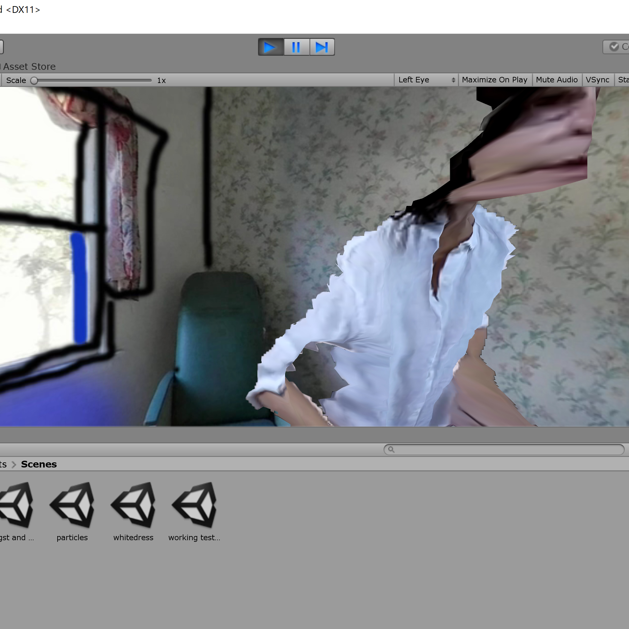Screen dimensions: 629x629
Task: Toggle VSync option
Action: pyautogui.click(x=597, y=80)
